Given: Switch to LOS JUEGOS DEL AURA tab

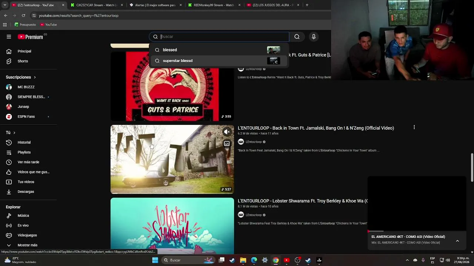Looking at the screenshot, I should [x=273, y=5].
